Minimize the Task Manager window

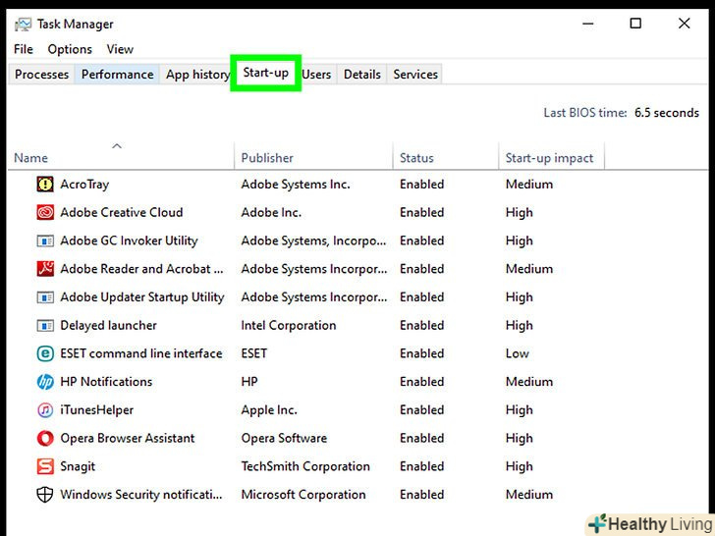click(x=588, y=24)
